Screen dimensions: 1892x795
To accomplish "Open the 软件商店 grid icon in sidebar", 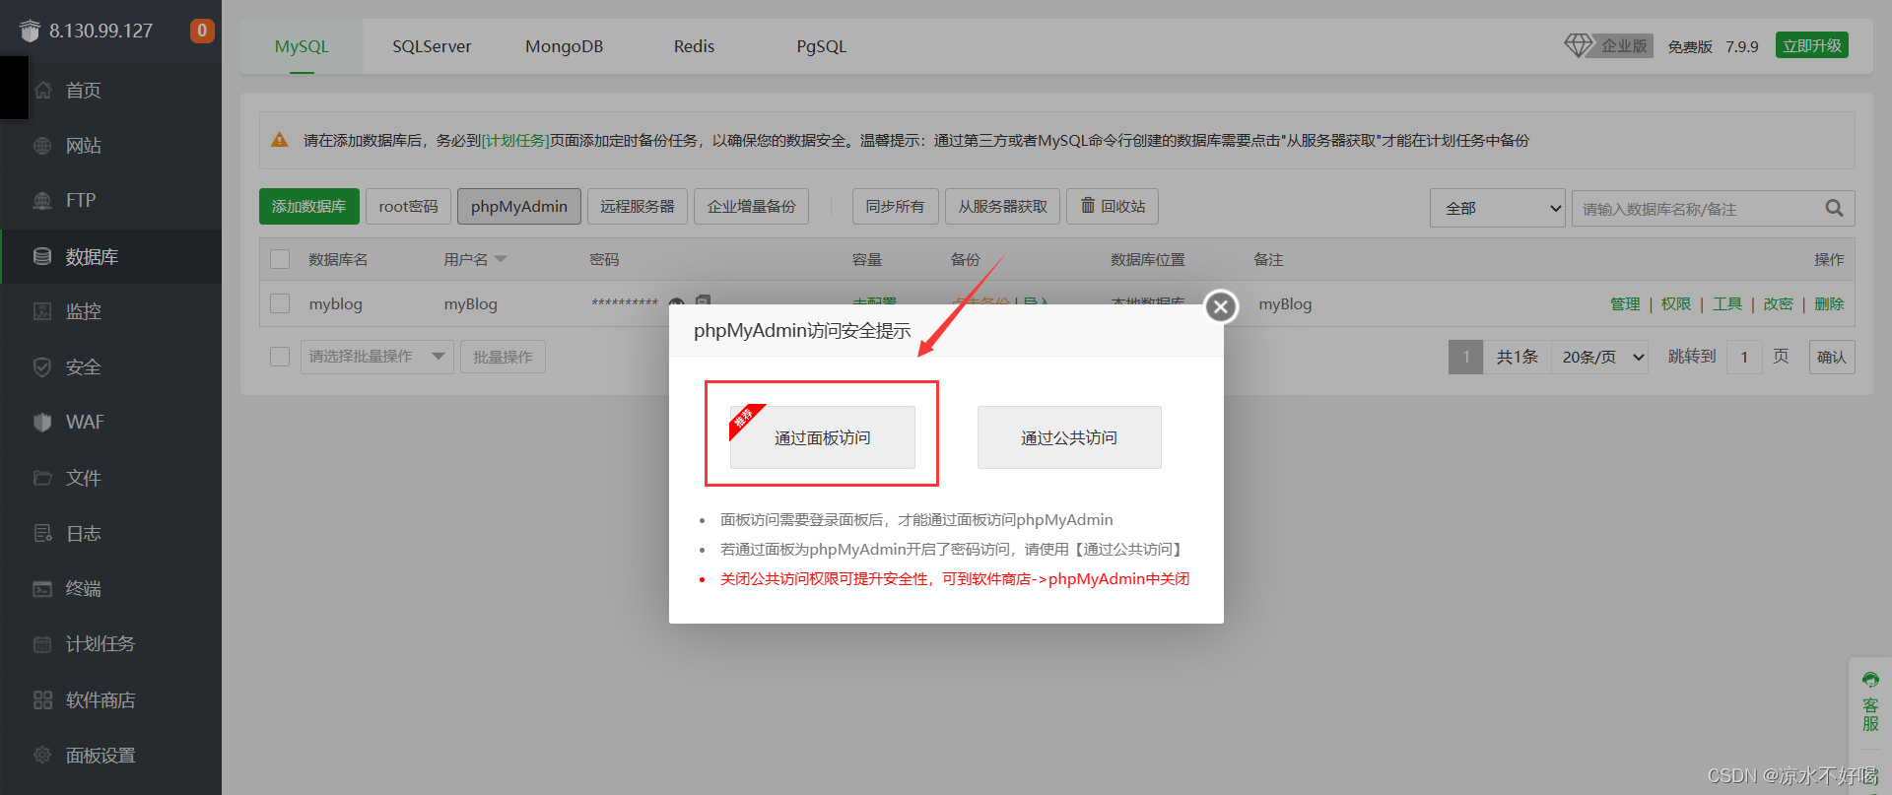I will tap(42, 700).
